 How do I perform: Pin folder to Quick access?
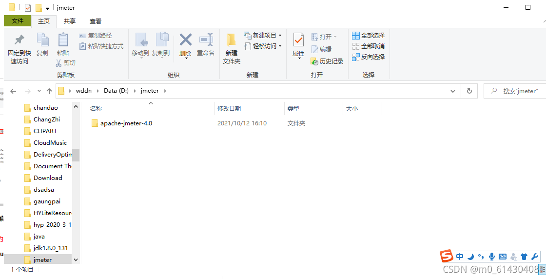click(x=19, y=49)
